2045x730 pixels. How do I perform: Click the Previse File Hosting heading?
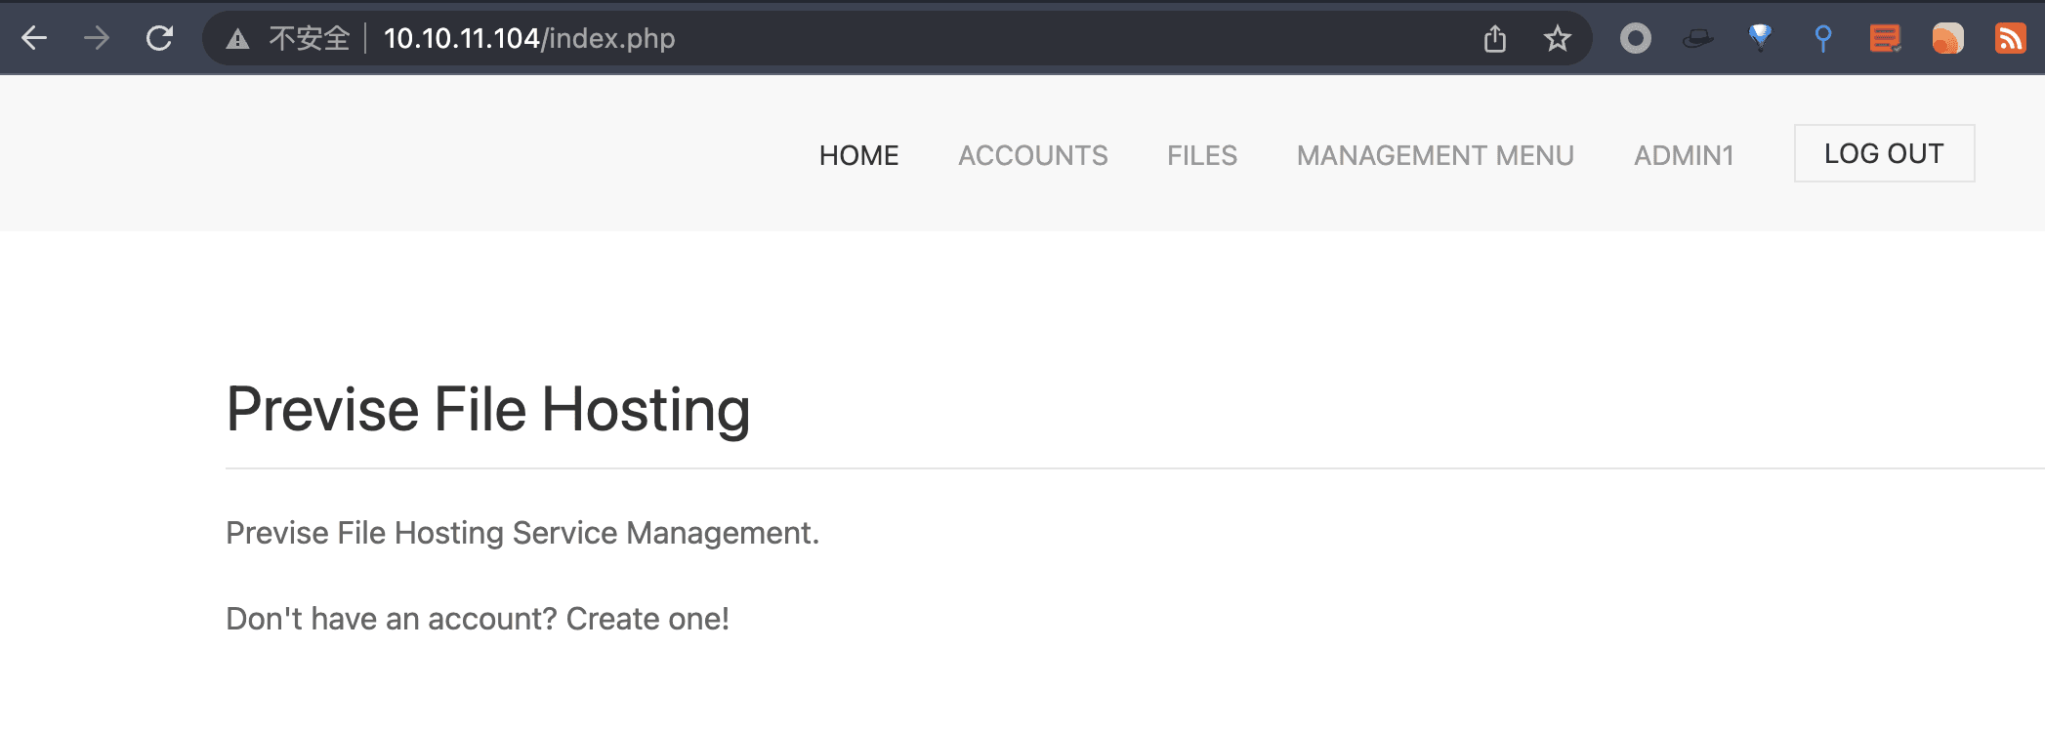click(x=488, y=409)
